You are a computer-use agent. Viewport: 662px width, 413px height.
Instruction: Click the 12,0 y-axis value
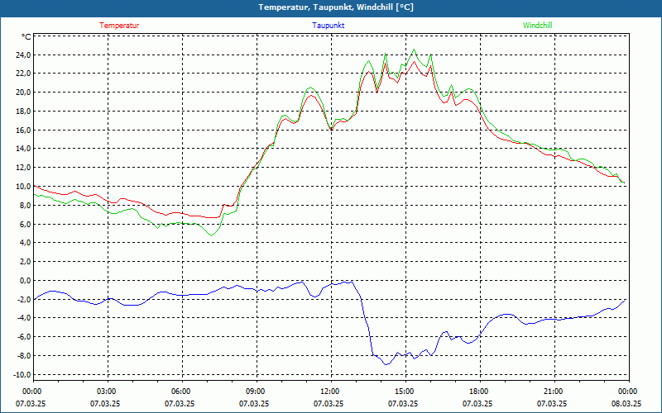click(23, 168)
